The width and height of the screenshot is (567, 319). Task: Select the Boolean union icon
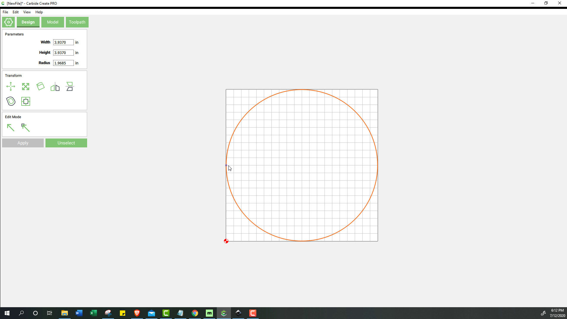tap(11, 101)
